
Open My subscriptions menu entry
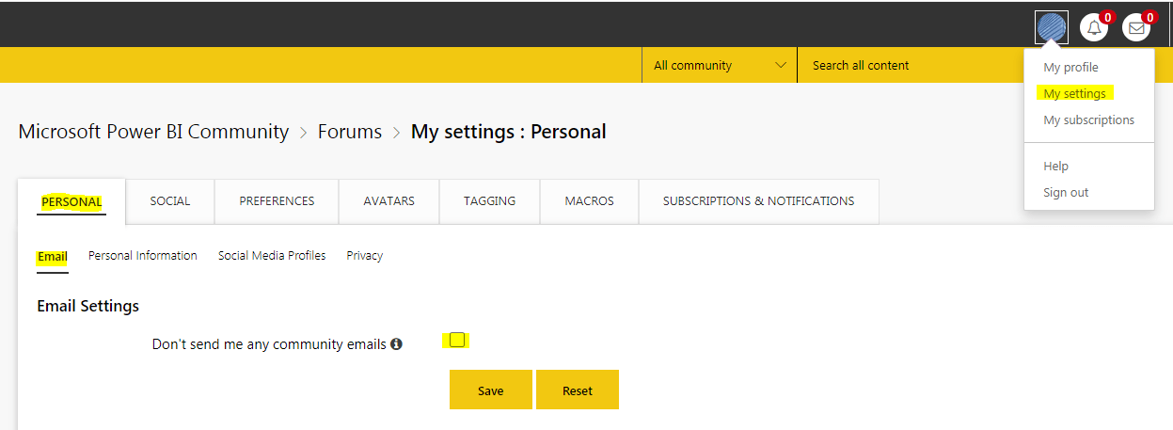1088,120
